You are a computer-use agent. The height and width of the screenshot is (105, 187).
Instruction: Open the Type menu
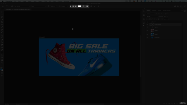click(35, 1)
